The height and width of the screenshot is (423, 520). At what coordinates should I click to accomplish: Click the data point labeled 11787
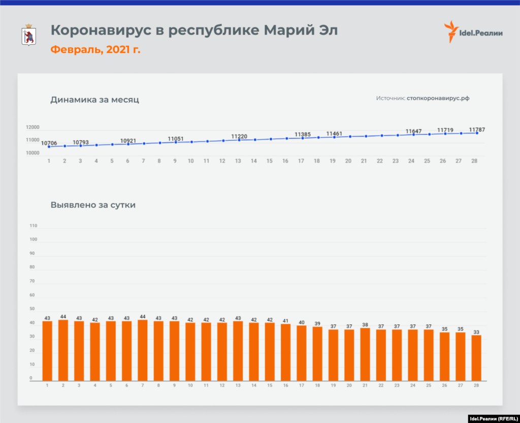pyautogui.click(x=477, y=133)
